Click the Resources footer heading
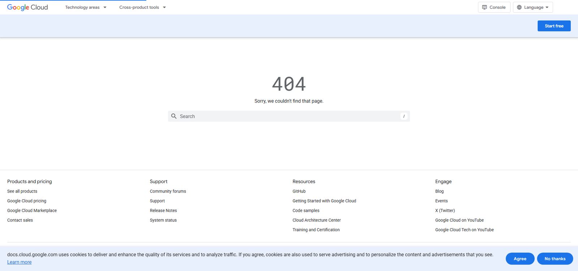The height and width of the screenshot is (271, 578). pyautogui.click(x=304, y=181)
